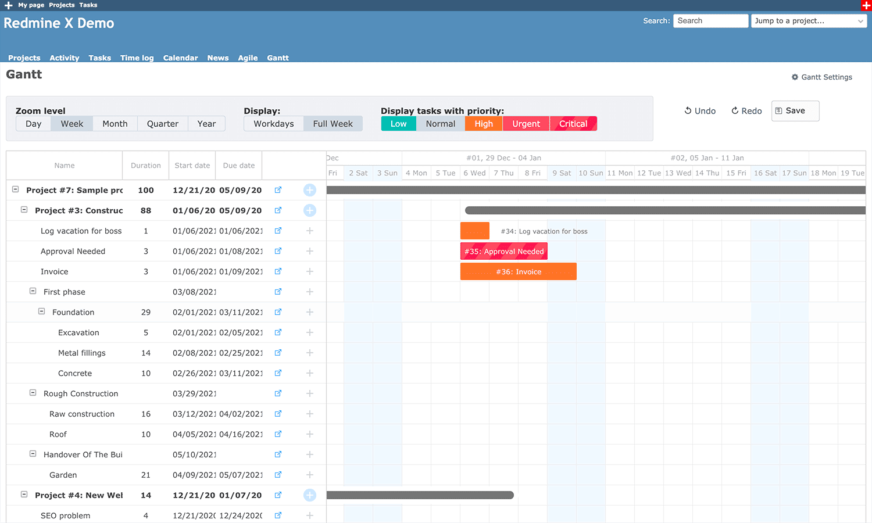Click the red plus icon in the top-right corner
Screen dimensions: 872x523
point(866,5)
